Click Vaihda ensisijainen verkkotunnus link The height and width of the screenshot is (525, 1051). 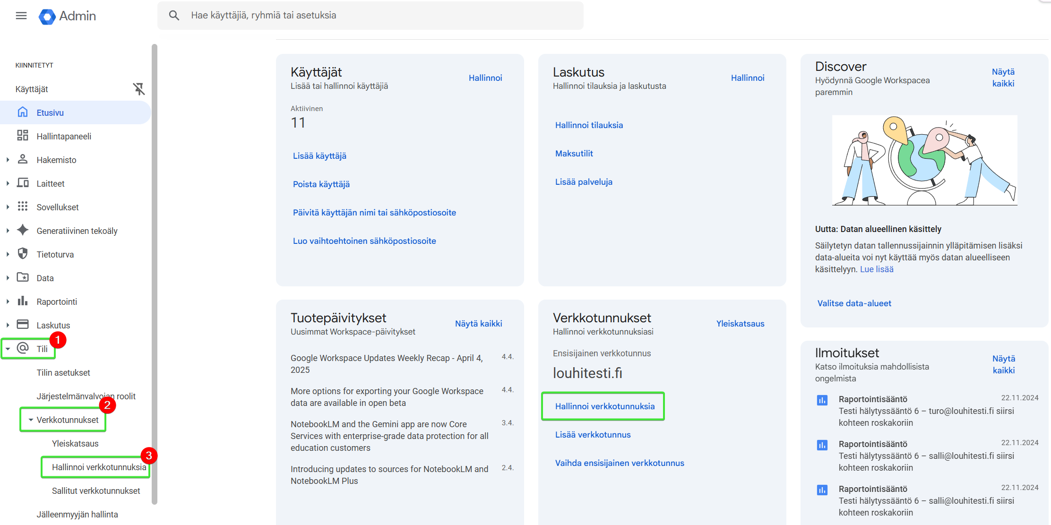click(x=619, y=463)
